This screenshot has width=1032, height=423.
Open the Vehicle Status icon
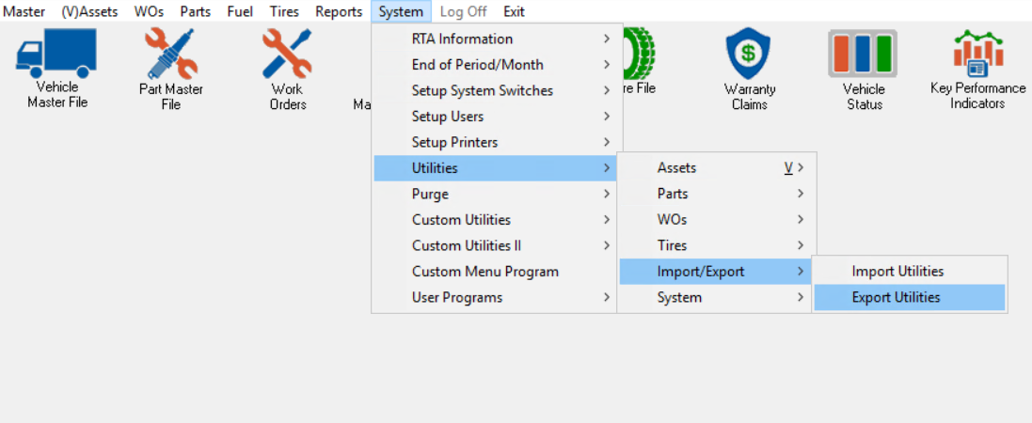pyautogui.click(x=863, y=55)
